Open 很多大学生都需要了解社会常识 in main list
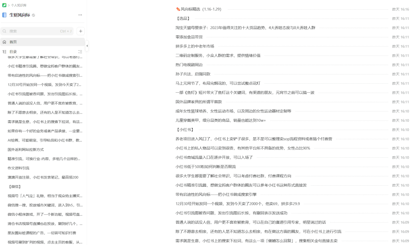The image size is (418, 245). click(234, 176)
